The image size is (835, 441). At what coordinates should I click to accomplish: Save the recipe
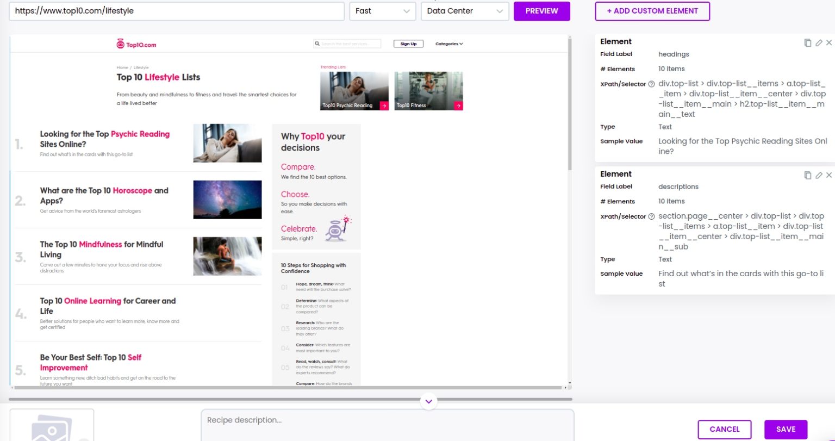[x=786, y=429]
